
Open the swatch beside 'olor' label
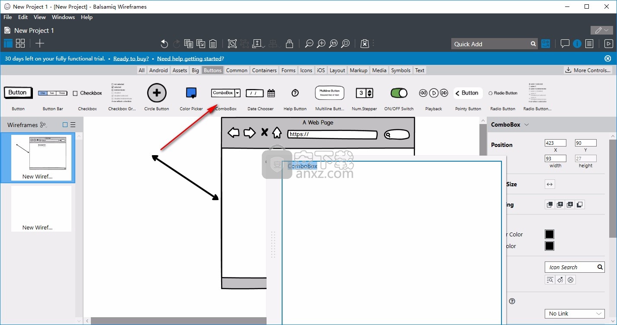pos(550,246)
